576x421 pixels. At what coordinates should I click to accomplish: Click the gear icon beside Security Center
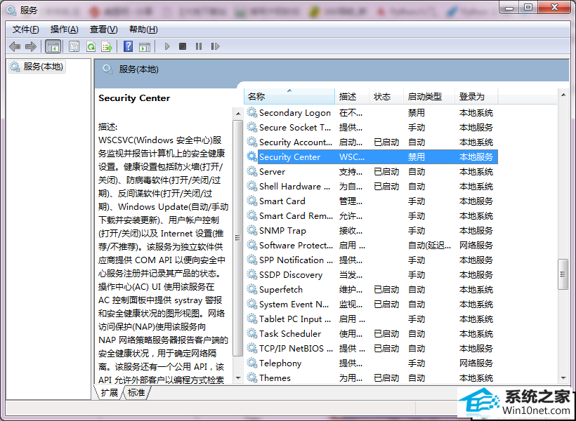tap(251, 156)
